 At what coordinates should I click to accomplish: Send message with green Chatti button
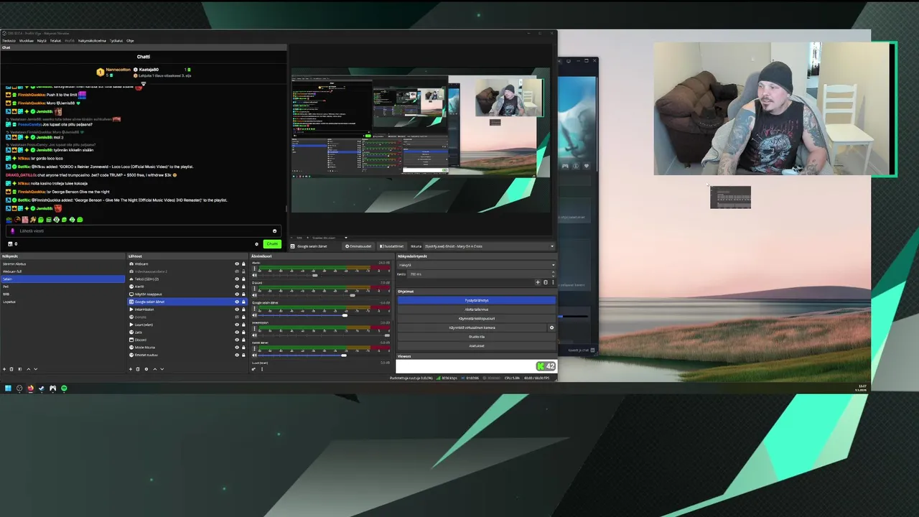point(272,244)
